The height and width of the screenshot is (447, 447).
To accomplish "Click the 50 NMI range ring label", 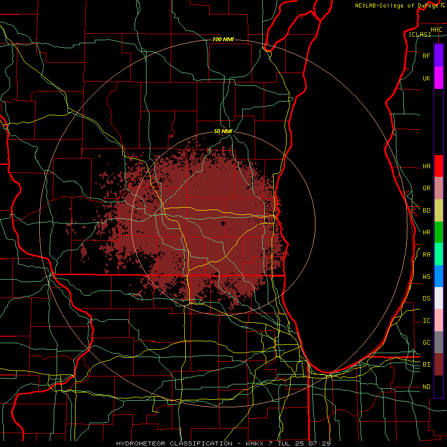I will point(223,132).
